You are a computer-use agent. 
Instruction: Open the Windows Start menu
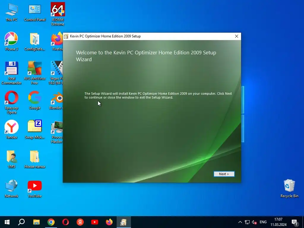click(x=7, y=222)
